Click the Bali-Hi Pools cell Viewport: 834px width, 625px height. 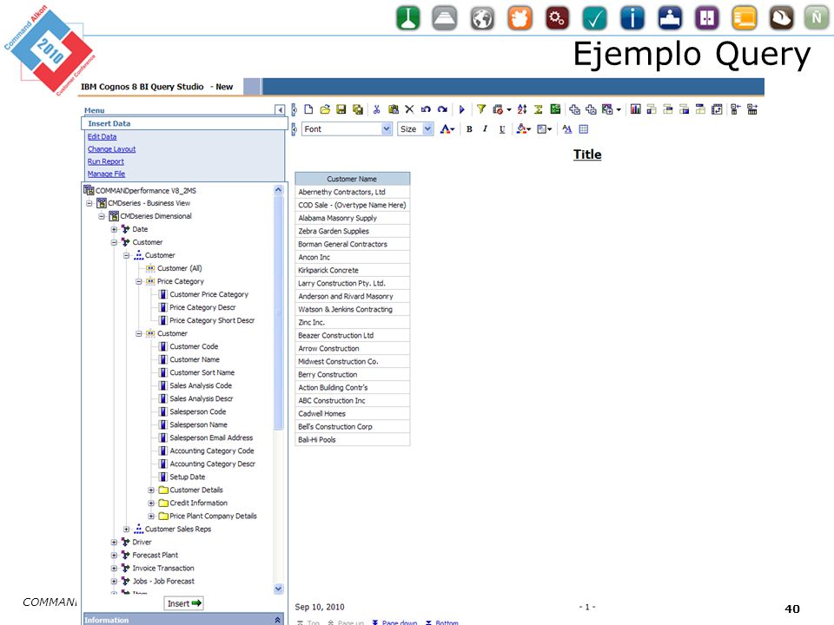352,440
